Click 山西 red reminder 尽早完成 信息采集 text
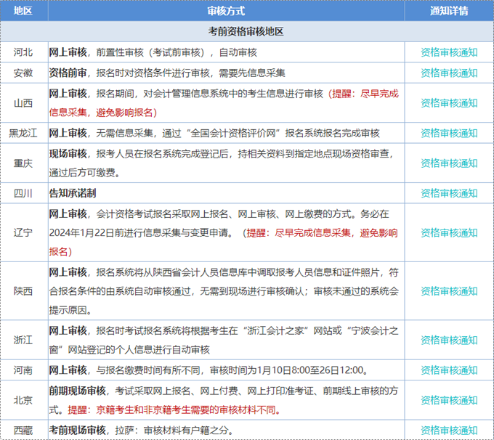494x440 pixels. pos(224,103)
